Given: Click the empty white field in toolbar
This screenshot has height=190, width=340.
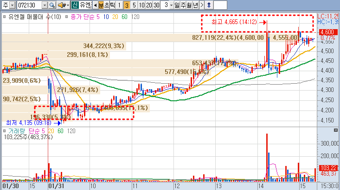Looking at the screenshot, I should [x=220, y=5].
